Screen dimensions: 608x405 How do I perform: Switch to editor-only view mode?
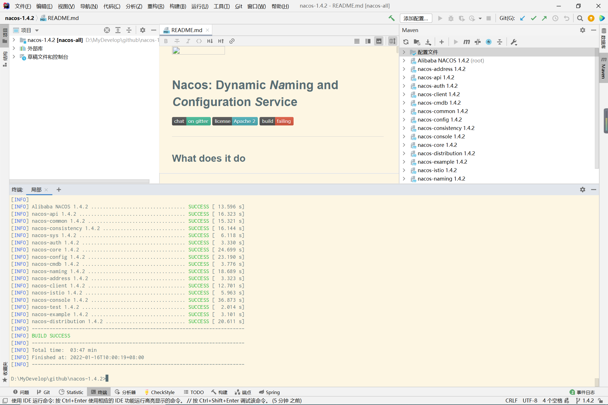(357, 41)
